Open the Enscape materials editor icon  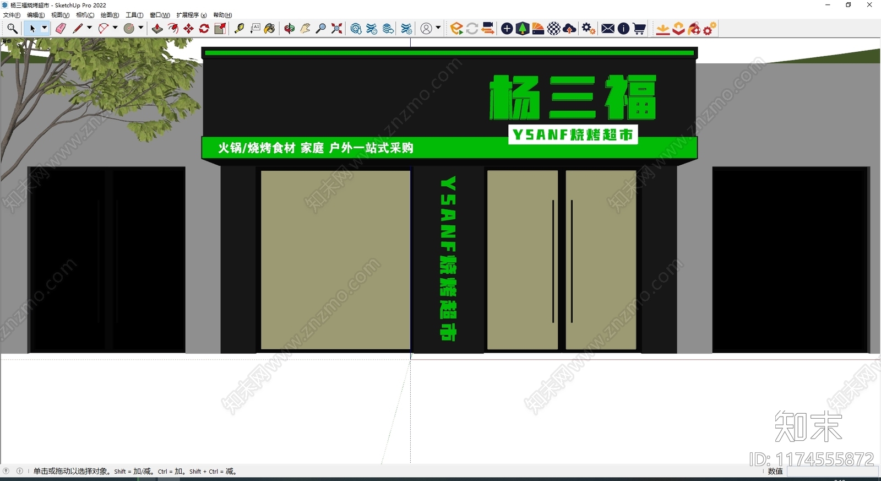point(538,29)
